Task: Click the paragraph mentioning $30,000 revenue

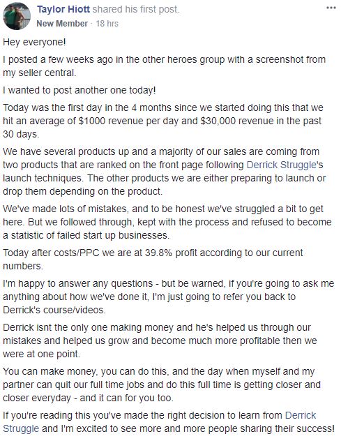Action: point(163,121)
